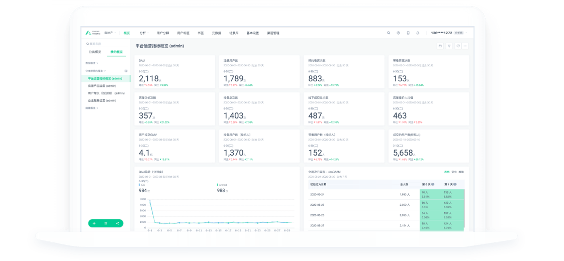Click the plus icon in green sidebar bar

(94, 223)
